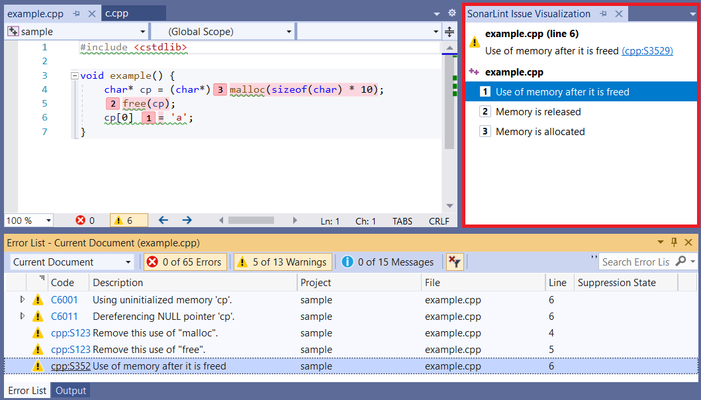The width and height of the screenshot is (701, 400).
Task: Toggle the 0 of 65 Errors filter
Action: (x=185, y=262)
